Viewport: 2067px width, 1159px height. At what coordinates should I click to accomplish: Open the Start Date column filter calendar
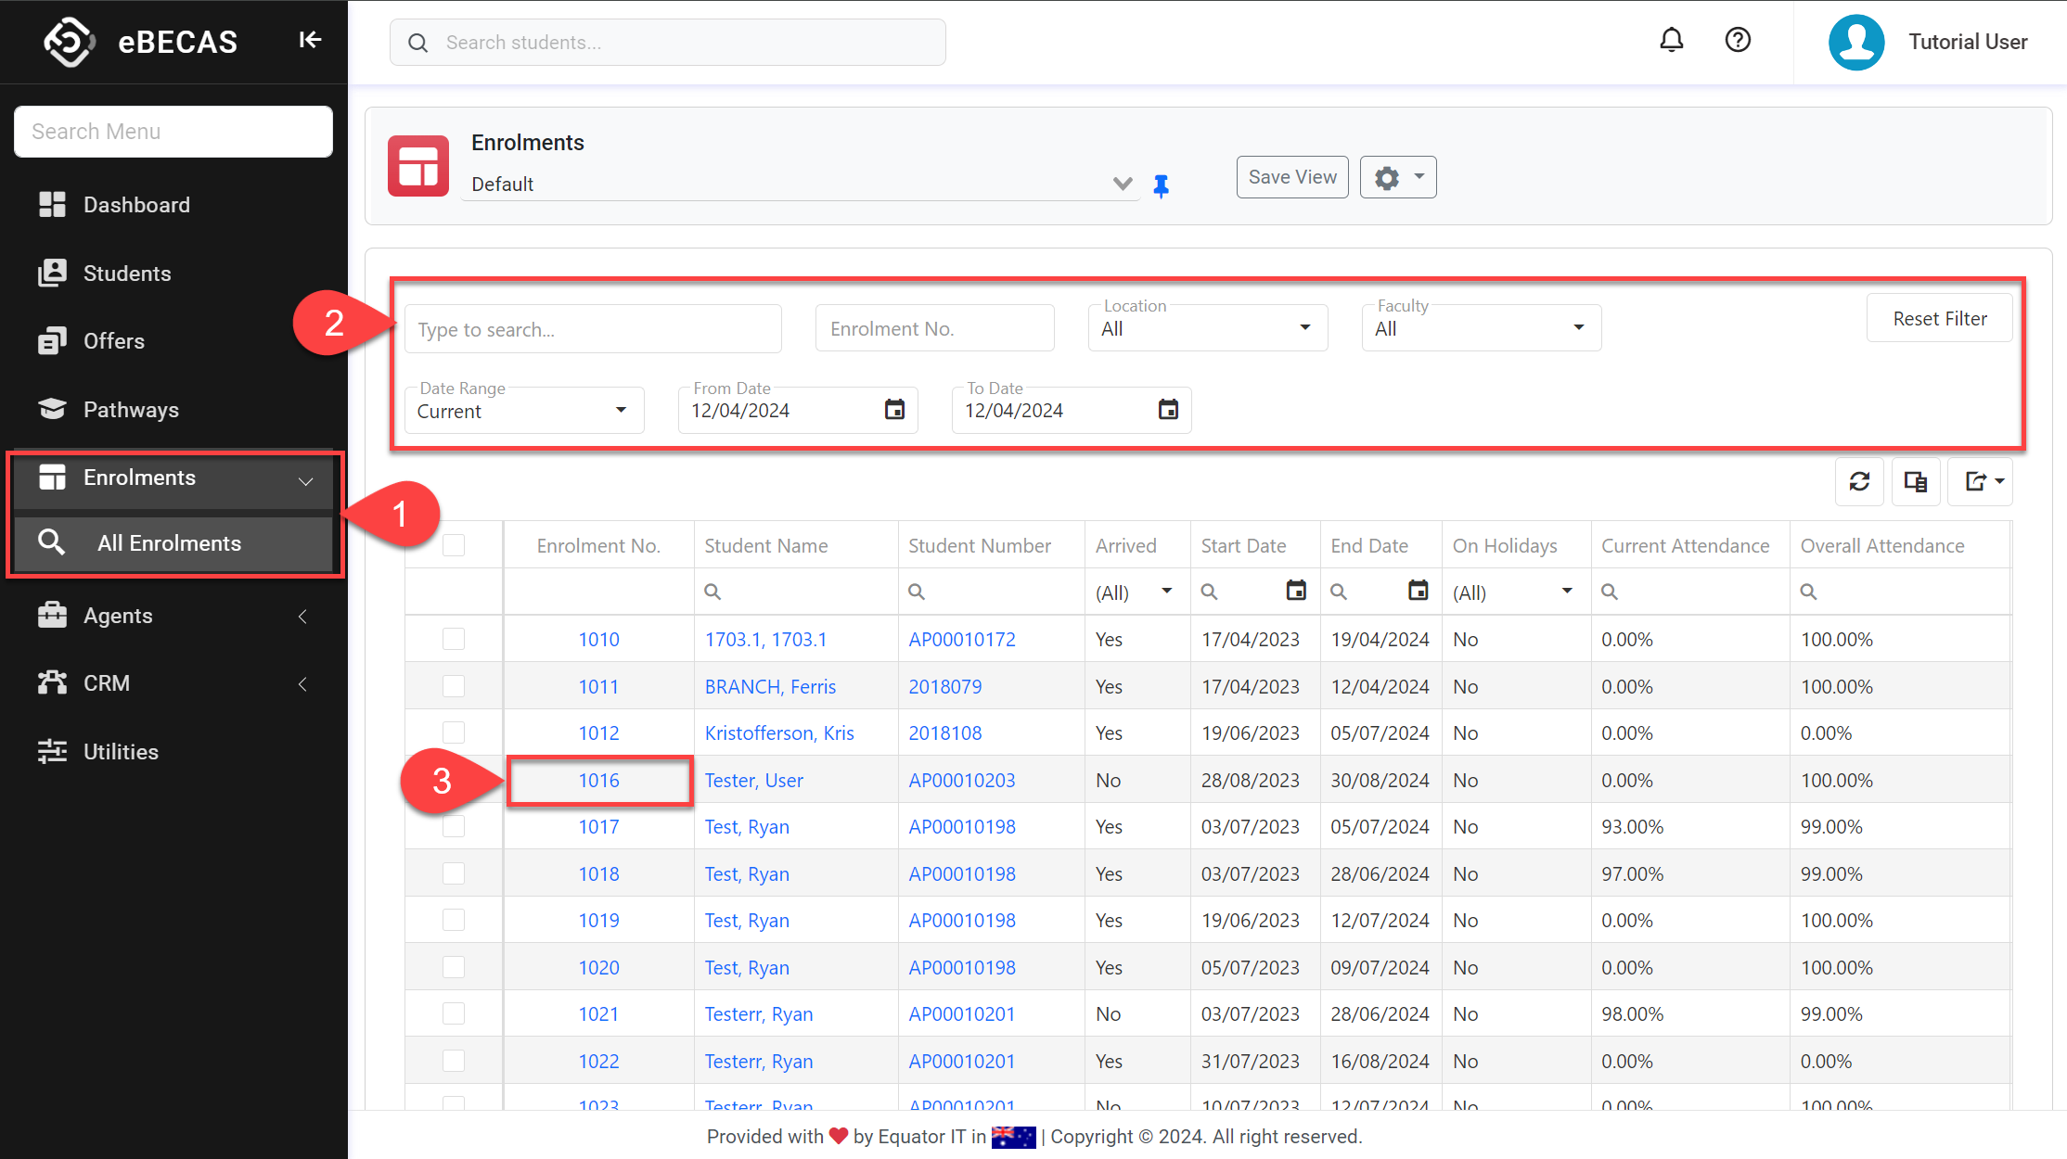[1295, 591]
